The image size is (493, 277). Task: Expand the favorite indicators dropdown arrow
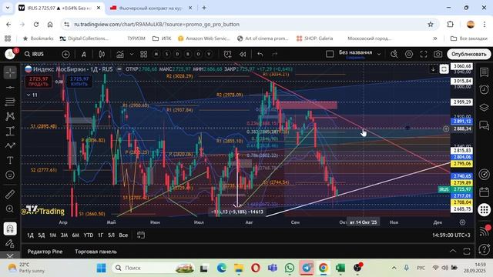(x=132, y=54)
